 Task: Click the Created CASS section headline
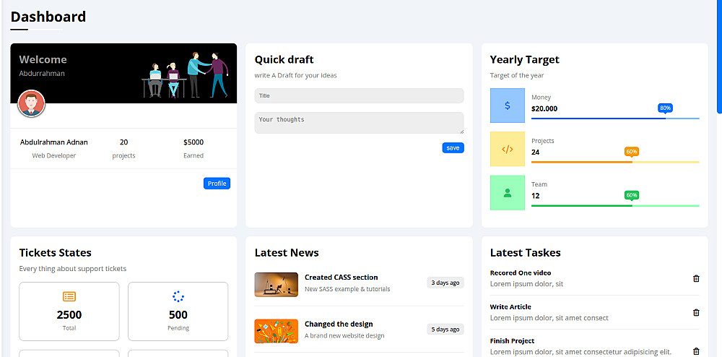pos(342,278)
